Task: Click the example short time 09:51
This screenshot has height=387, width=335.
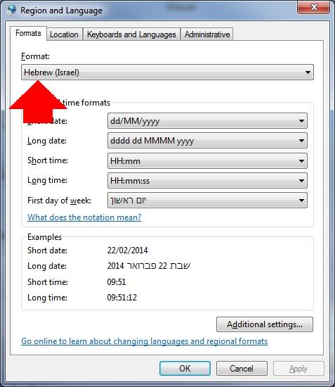Action: click(x=117, y=282)
